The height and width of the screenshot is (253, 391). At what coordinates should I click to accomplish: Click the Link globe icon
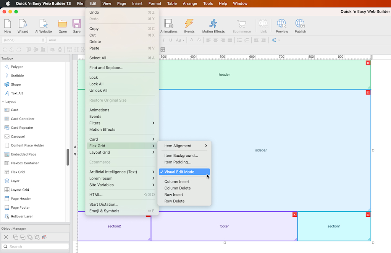click(263, 26)
